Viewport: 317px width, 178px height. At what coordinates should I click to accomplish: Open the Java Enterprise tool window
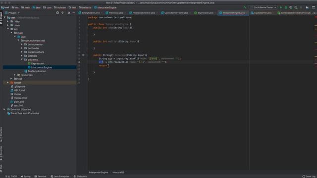[x=60, y=177]
